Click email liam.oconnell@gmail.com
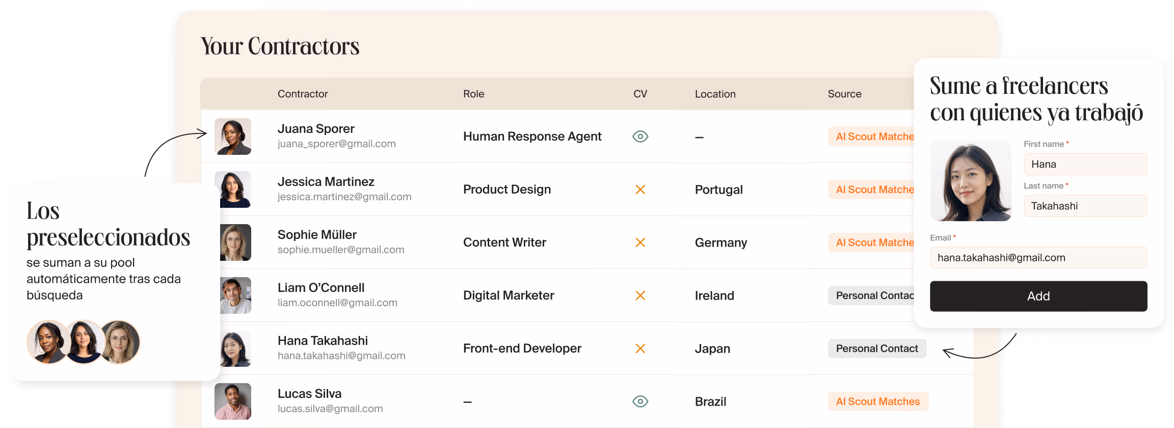 click(337, 303)
